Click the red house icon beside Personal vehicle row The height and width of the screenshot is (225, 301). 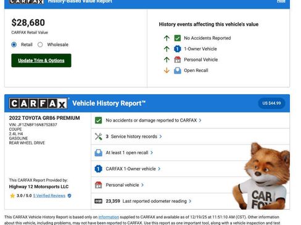[98, 185]
